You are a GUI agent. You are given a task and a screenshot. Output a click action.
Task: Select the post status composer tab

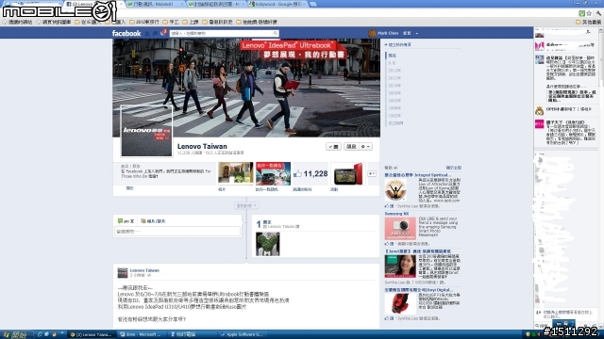[x=126, y=221]
